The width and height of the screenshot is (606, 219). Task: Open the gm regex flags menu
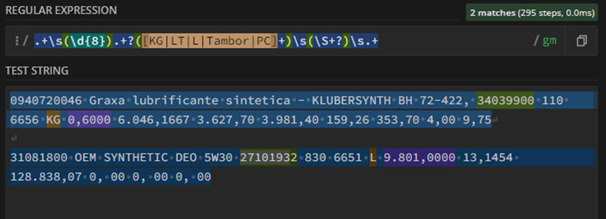point(549,40)
